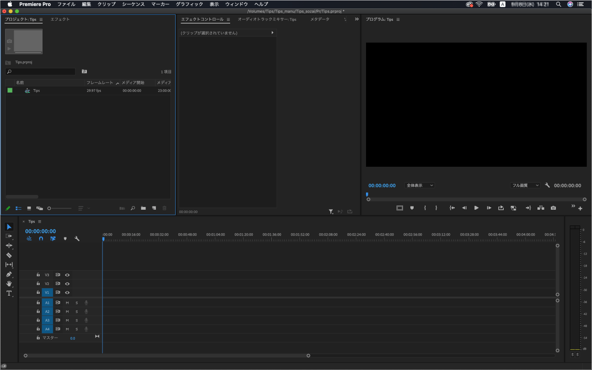This screenshot has height=370, width=592.
Task: Click the project search field
Action: 40,72
